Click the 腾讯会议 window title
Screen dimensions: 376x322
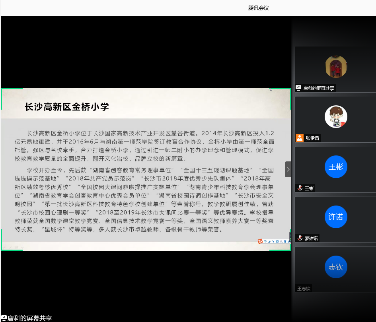pos(258,8)
